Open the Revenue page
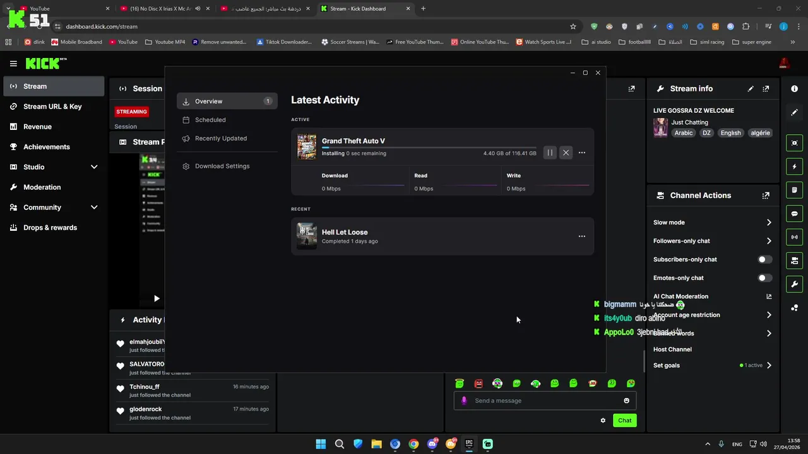 point(54,127)
